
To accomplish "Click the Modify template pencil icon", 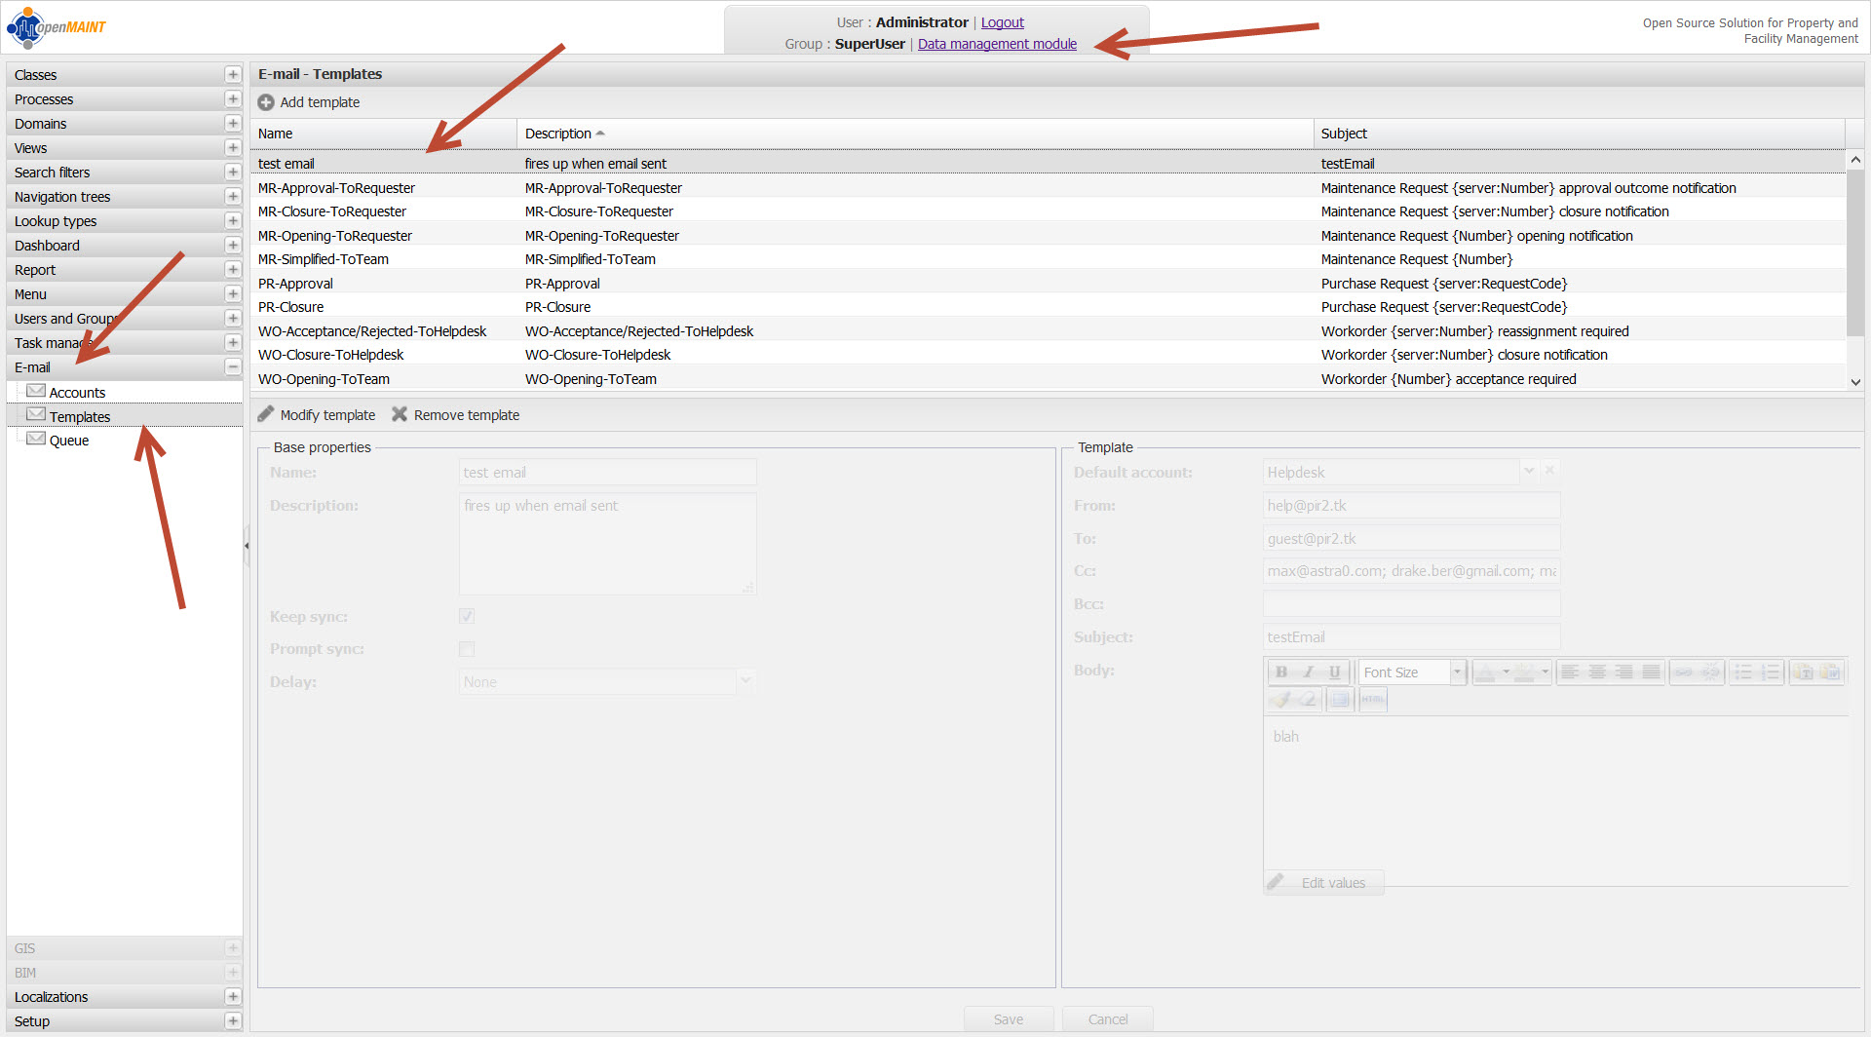I will (x=266, y=415).
